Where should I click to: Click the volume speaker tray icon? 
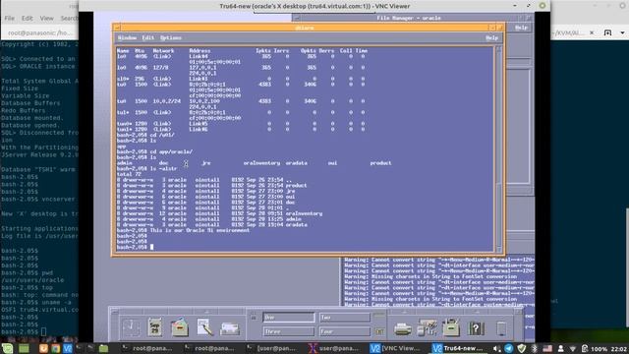[496, 348]
